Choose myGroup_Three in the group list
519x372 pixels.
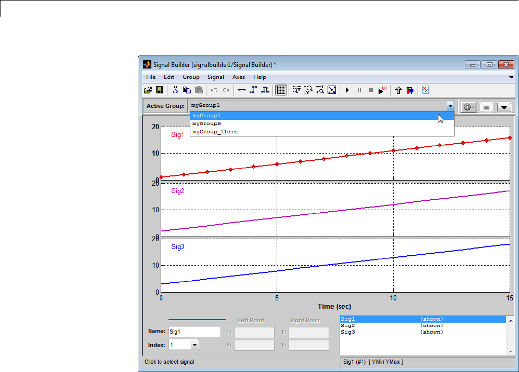click(215, 132)
